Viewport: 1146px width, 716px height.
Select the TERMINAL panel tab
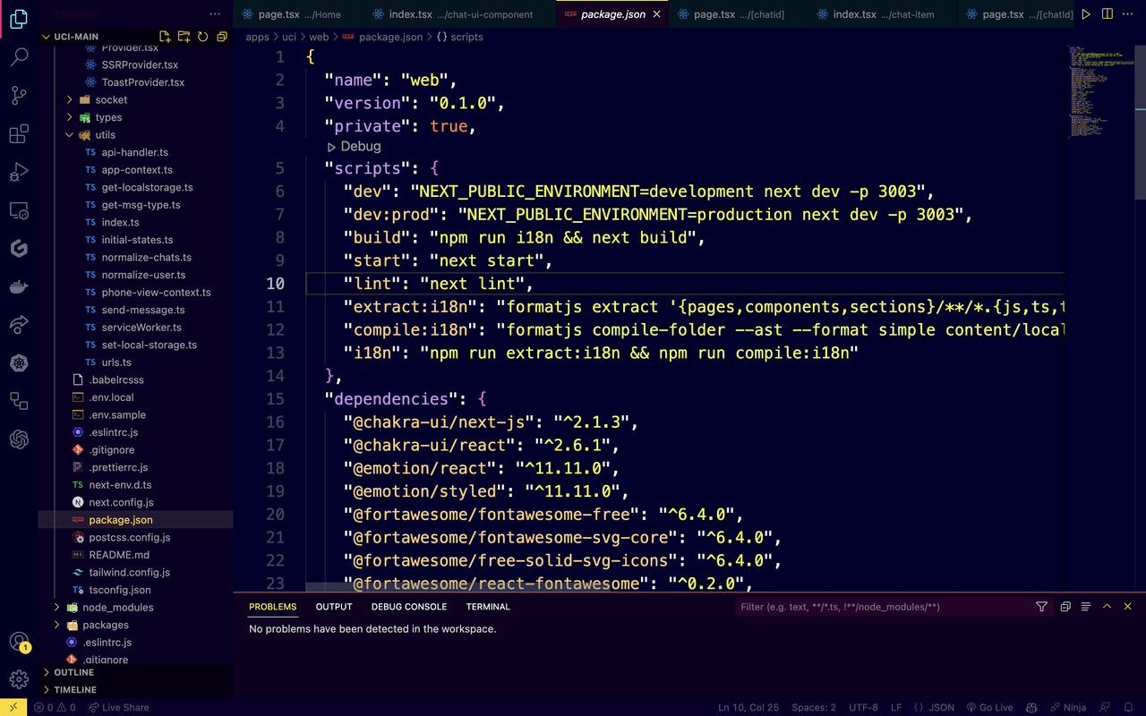coord(488,607)
